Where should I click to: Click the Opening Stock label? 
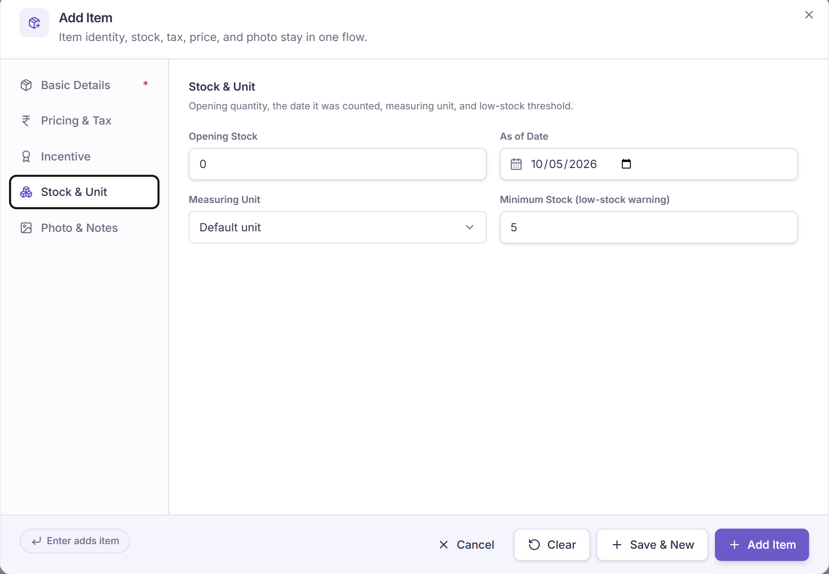point(223,136)
